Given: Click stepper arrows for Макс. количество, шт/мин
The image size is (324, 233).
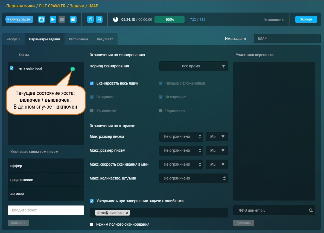Looking at the screenshot, I should (224, 178).
